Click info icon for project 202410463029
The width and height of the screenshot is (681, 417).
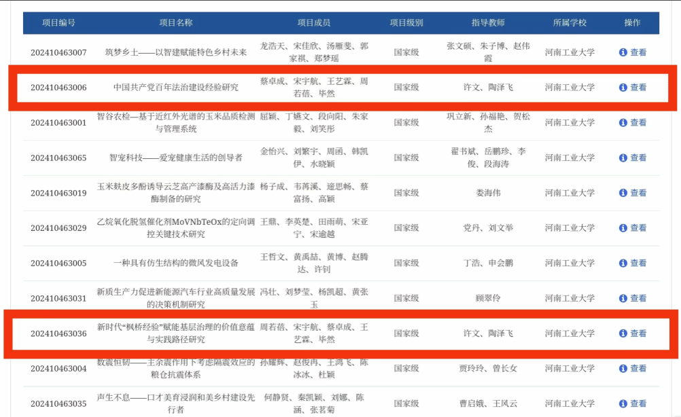coord(623,228)
